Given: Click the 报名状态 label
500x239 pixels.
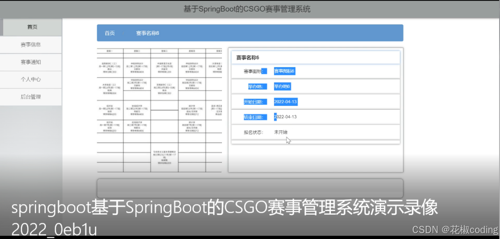Looking at the screenshot, I should (254, 133).
